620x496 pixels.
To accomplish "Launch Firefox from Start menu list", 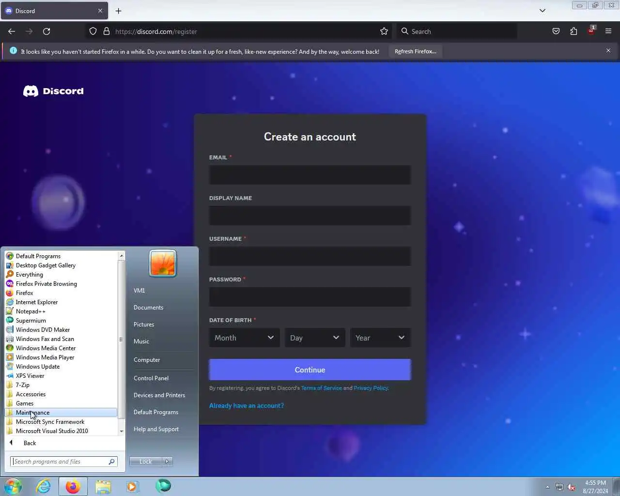I will click(61, 293).
